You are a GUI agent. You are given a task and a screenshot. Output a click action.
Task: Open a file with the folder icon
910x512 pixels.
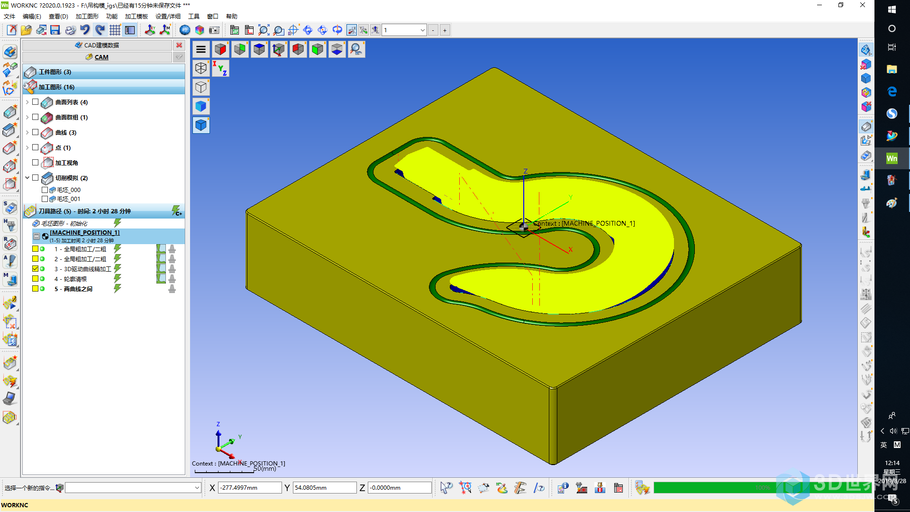pos(26,30)
